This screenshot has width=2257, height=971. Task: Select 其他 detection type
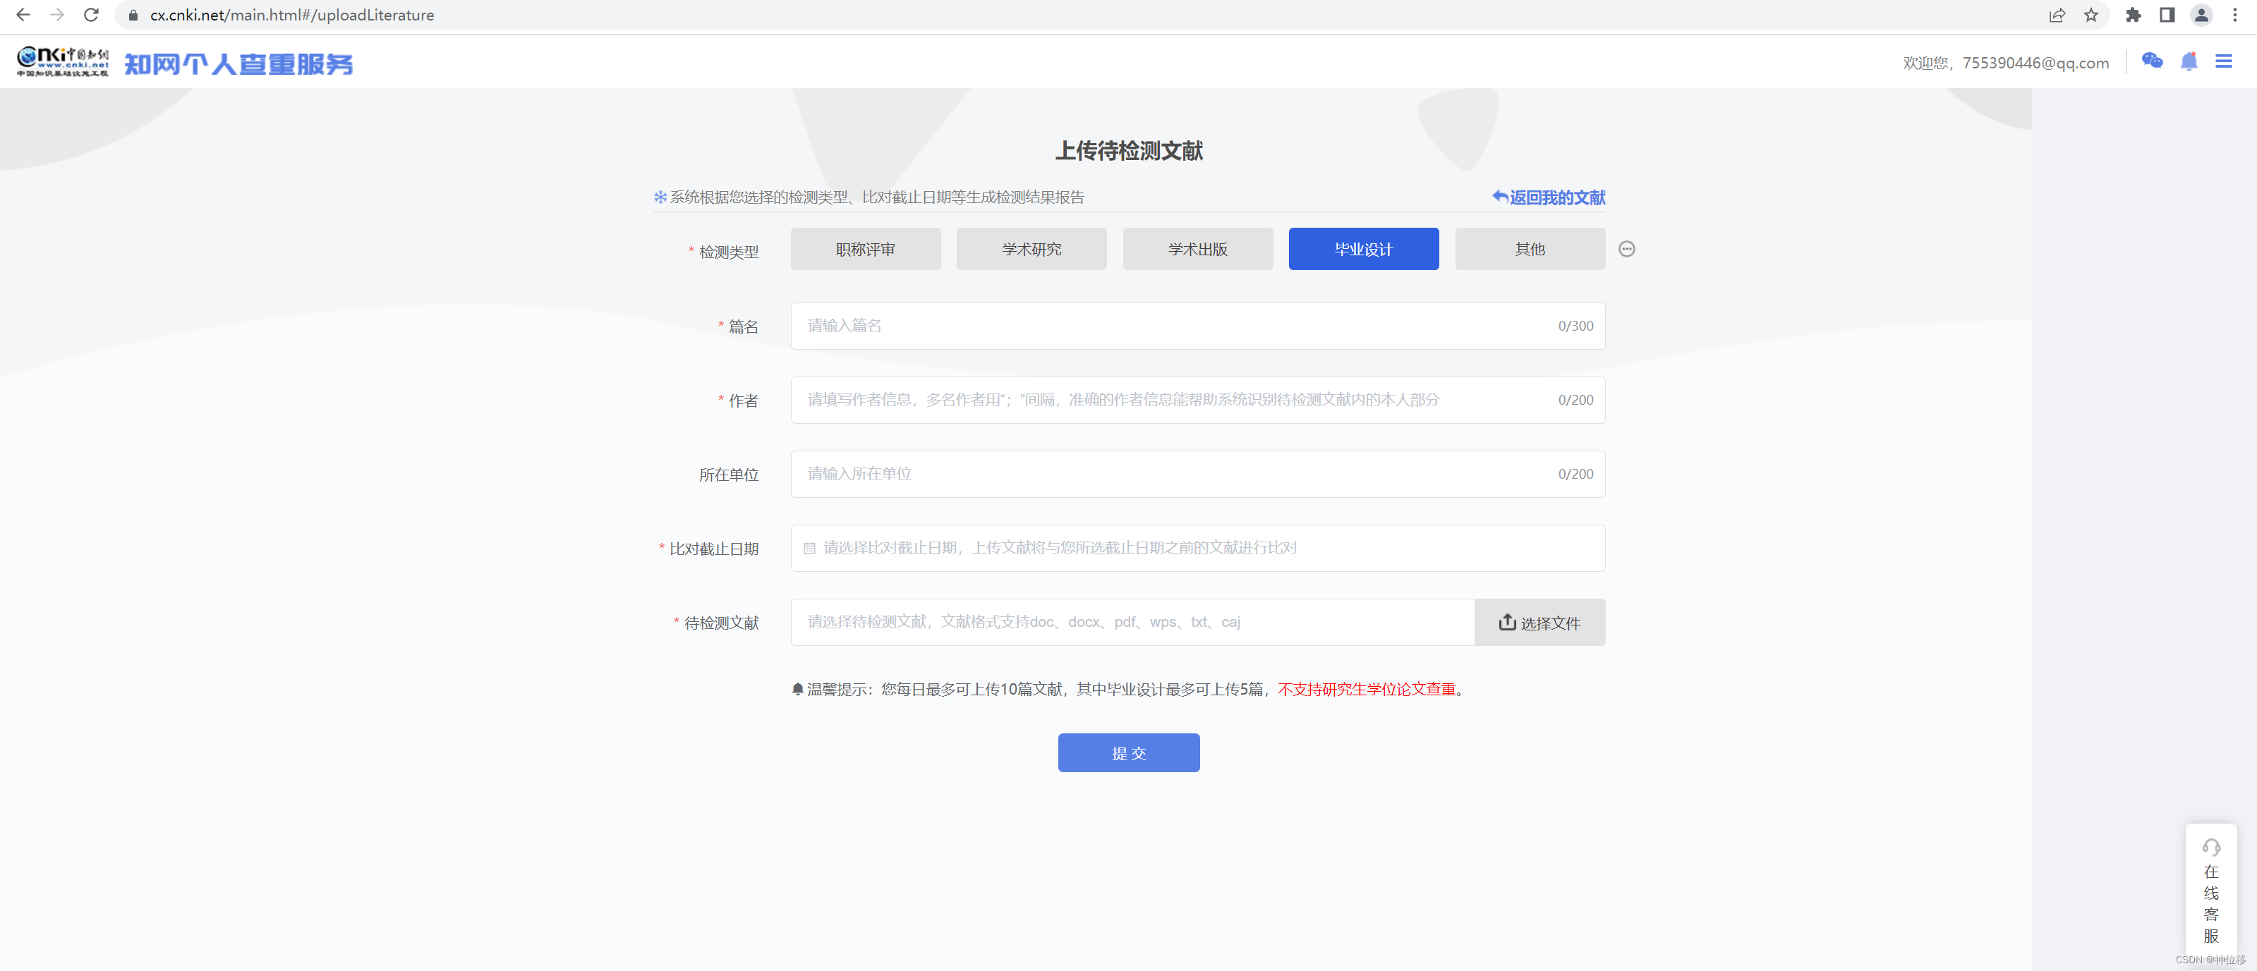click(1530, 249)
